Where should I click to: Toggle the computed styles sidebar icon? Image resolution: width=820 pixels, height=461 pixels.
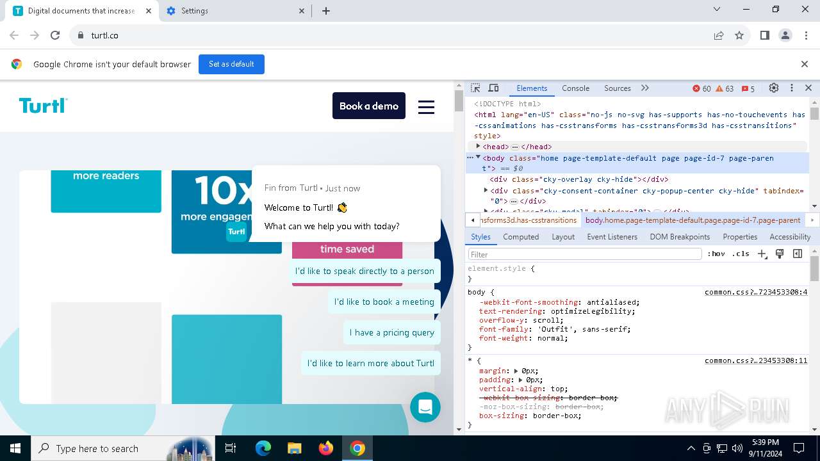(798, 254)
